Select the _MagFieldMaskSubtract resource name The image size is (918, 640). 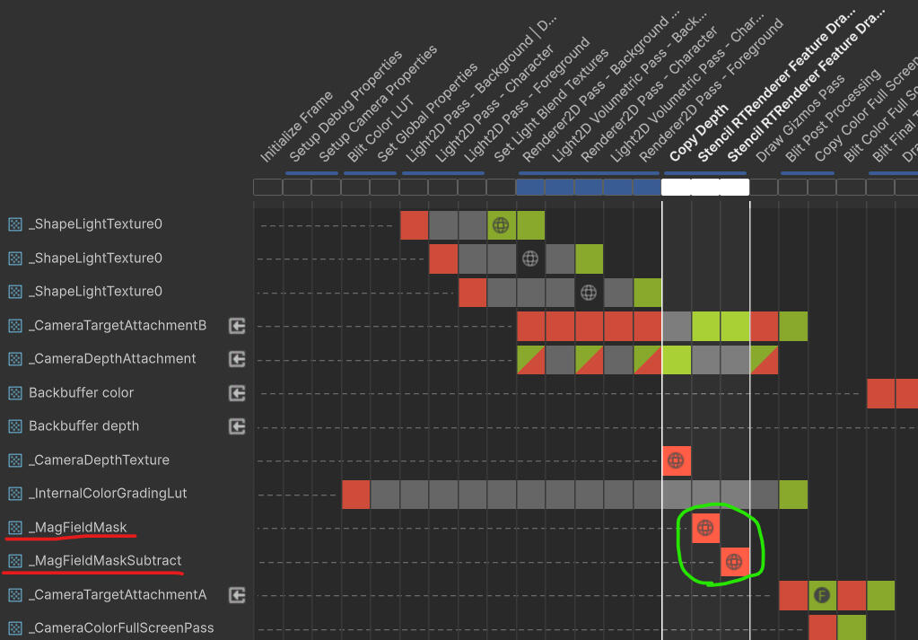coord(105,561)
